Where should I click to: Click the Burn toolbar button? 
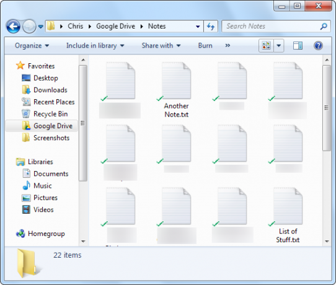click(x=205, y=46)
